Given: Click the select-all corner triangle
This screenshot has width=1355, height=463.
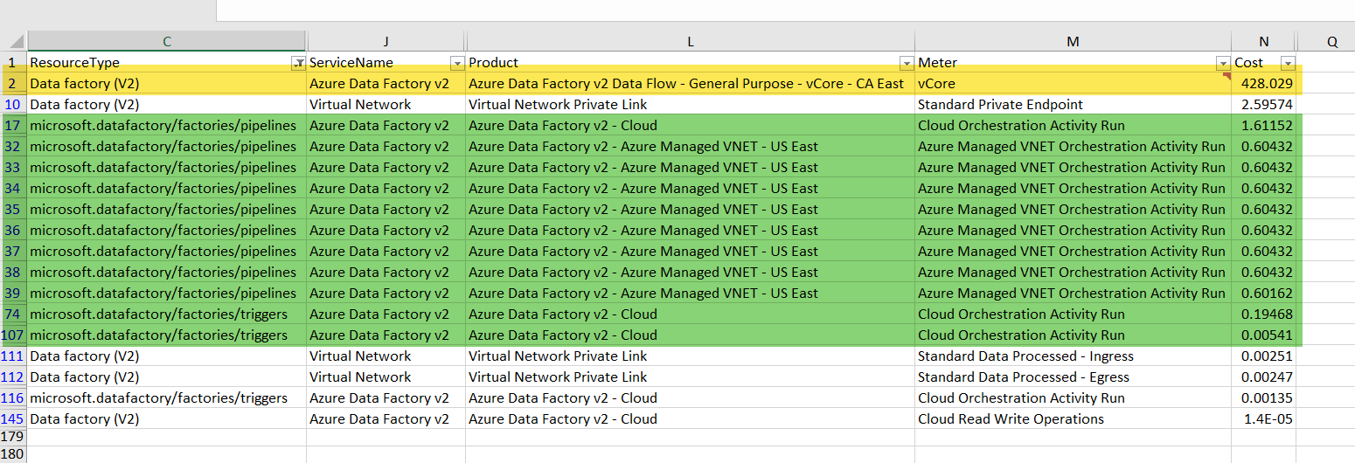Looking at the screenshot, I should [x=16, y=42].
